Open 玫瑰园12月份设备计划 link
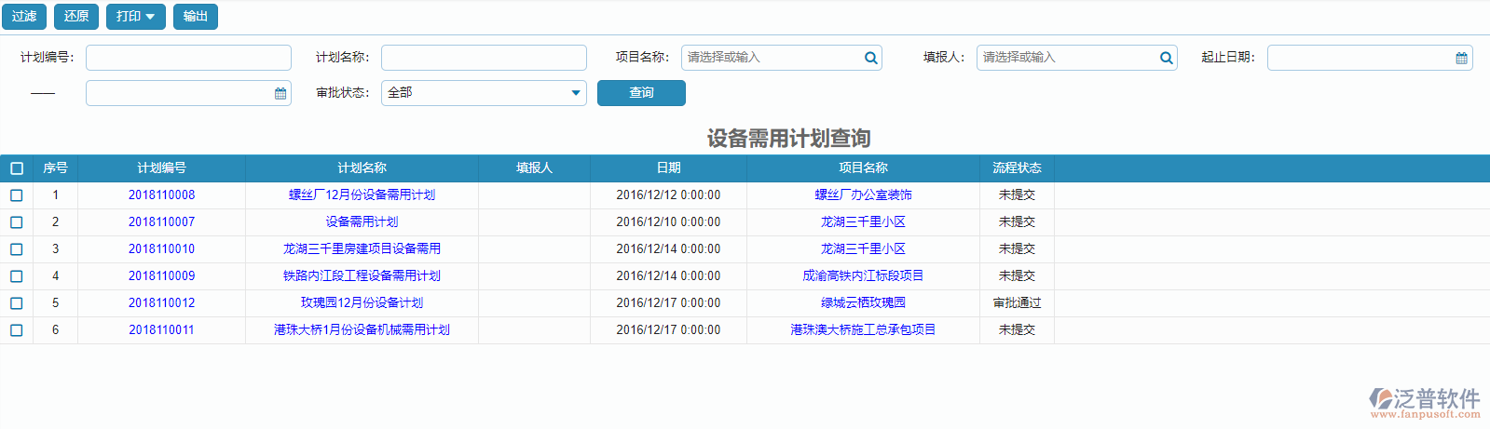Screen dimensions: 1490x429 tap(362, 303)
